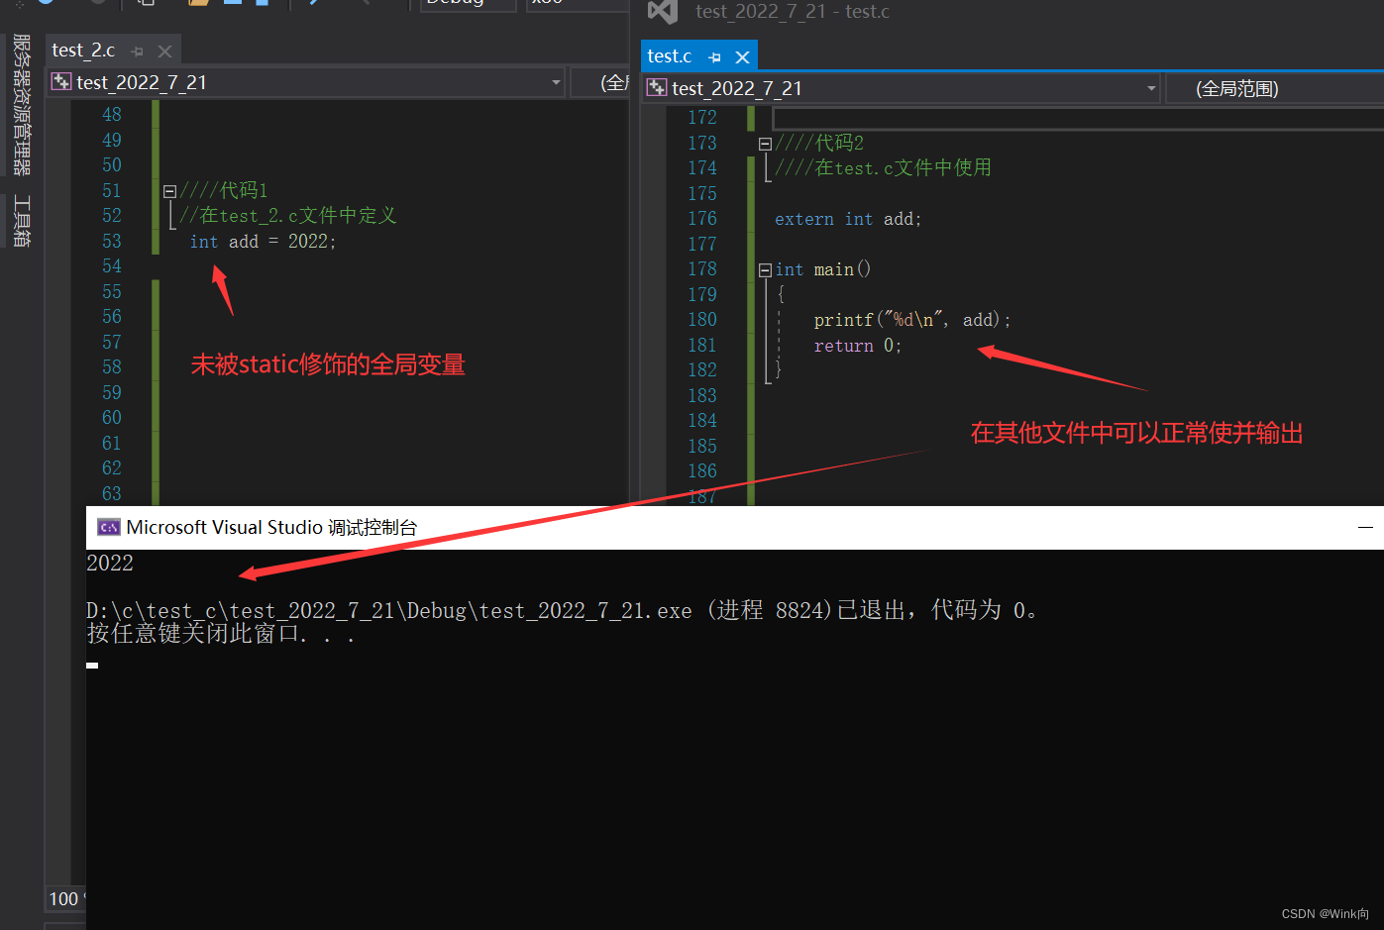Open the 工具箱 side panel tab

click(22, 221)
